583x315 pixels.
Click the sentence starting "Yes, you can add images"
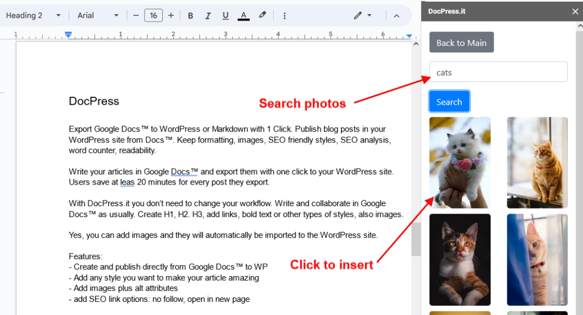coord(223,235)
